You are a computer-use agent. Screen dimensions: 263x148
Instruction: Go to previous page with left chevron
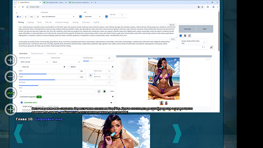pyautogui.click(x=18, y=134)
